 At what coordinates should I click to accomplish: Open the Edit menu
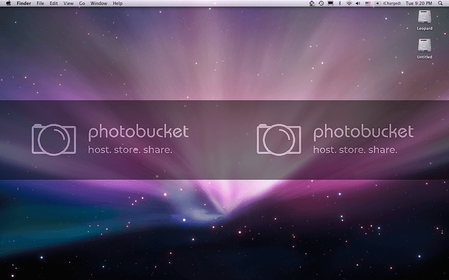pyautogui.click(x=53, y=3)
